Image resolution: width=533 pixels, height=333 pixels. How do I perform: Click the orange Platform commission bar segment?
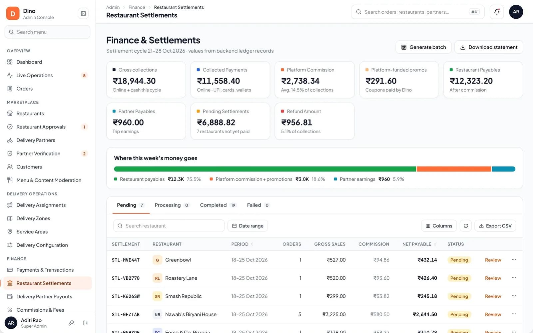point(454,169)
